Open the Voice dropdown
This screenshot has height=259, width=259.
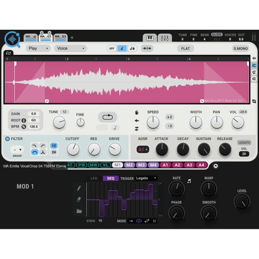pyautogui.click(x=70, y=48)
